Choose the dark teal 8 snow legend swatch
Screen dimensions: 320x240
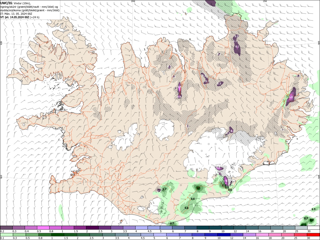click(202, 228)
